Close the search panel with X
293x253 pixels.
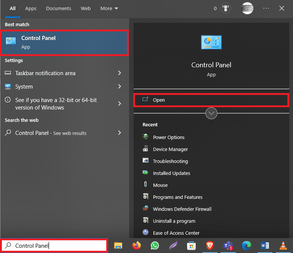click(282, 8)
